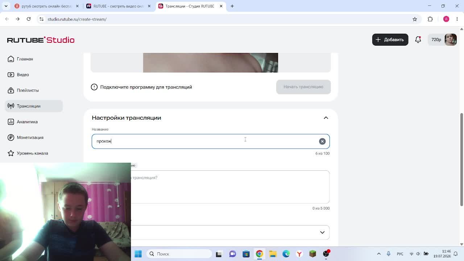This screenshot has height=261, width=464.
Task: Switch the РУС input language
Action: tap(400, 254)
